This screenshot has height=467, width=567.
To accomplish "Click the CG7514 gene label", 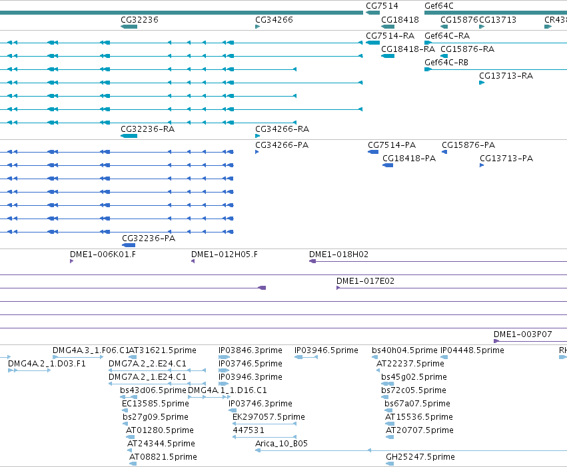I will tap(382, 6).
